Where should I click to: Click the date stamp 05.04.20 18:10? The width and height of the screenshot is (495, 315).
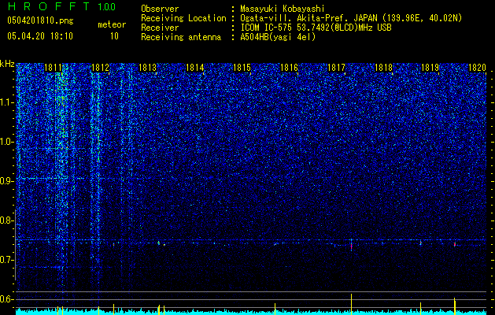40,36
